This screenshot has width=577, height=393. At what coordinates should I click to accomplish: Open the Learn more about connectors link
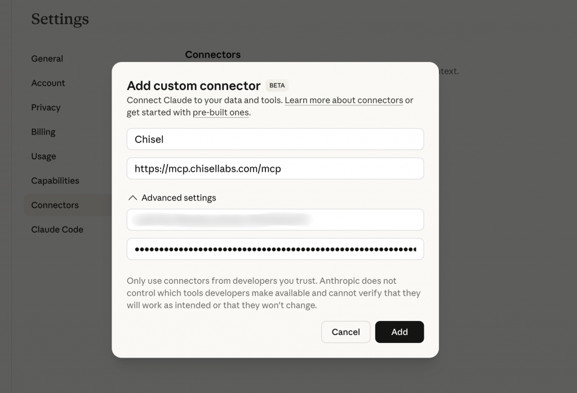[x=344, y=100]
